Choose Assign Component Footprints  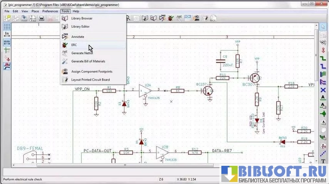(92, 72)
